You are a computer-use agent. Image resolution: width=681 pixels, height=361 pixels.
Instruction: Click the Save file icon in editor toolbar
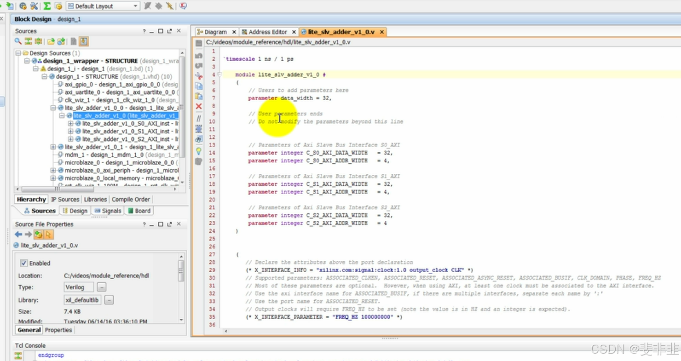[x=199, y=43]
